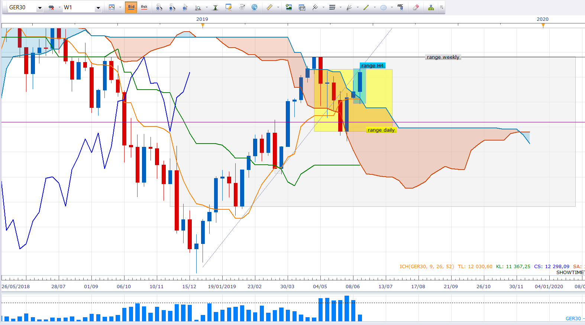The image size is (585, 325).
Task: Click the green hierarchy tree icon
Action: point(431,7)
